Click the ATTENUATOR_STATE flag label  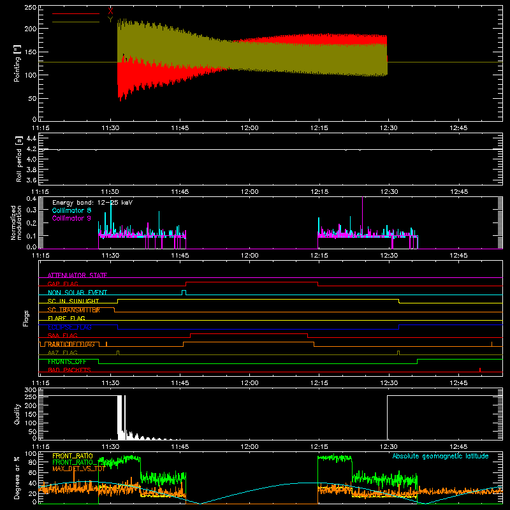point(77,275)
